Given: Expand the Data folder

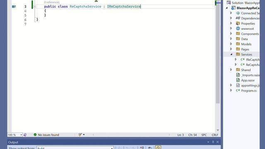Looking at the screenshot, I should tap(231, 38).
